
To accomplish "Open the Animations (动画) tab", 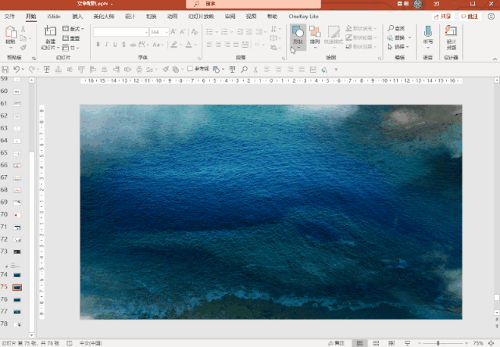I will (172, 16).
